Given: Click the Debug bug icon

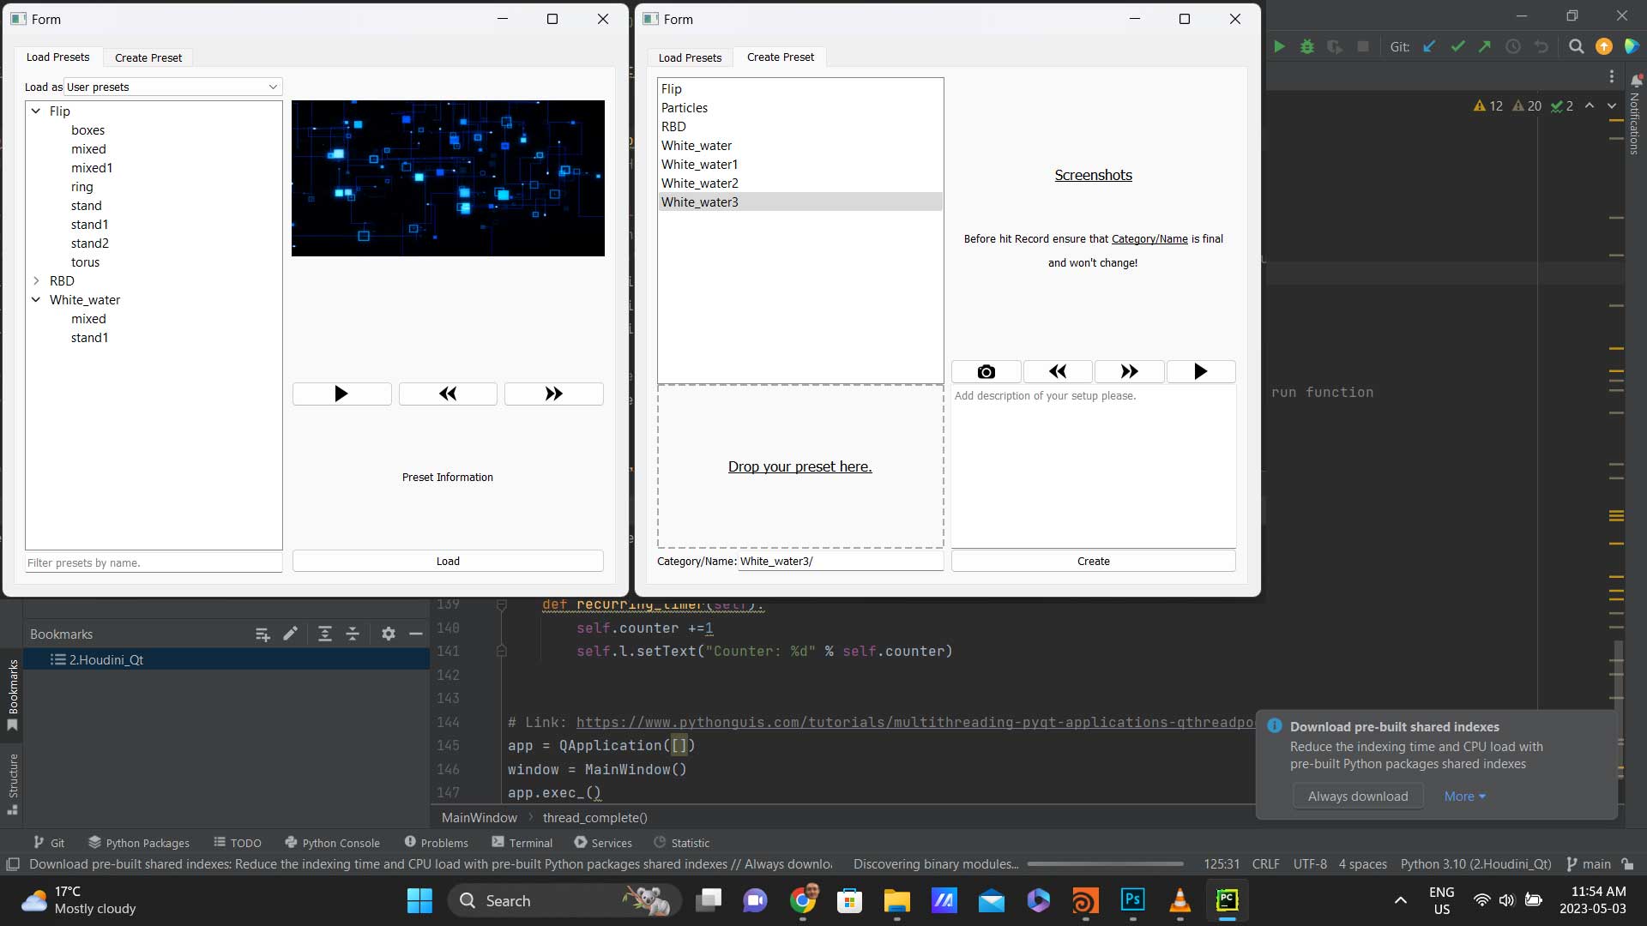Looking at the screenshot, I should [x=1306, y=46].
